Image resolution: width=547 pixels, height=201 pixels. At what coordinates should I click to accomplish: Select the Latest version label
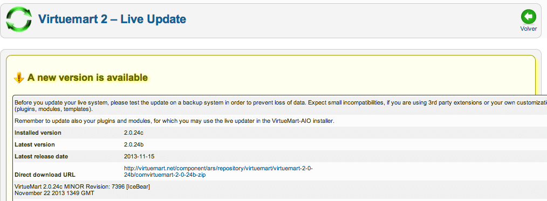click(35, 144)
